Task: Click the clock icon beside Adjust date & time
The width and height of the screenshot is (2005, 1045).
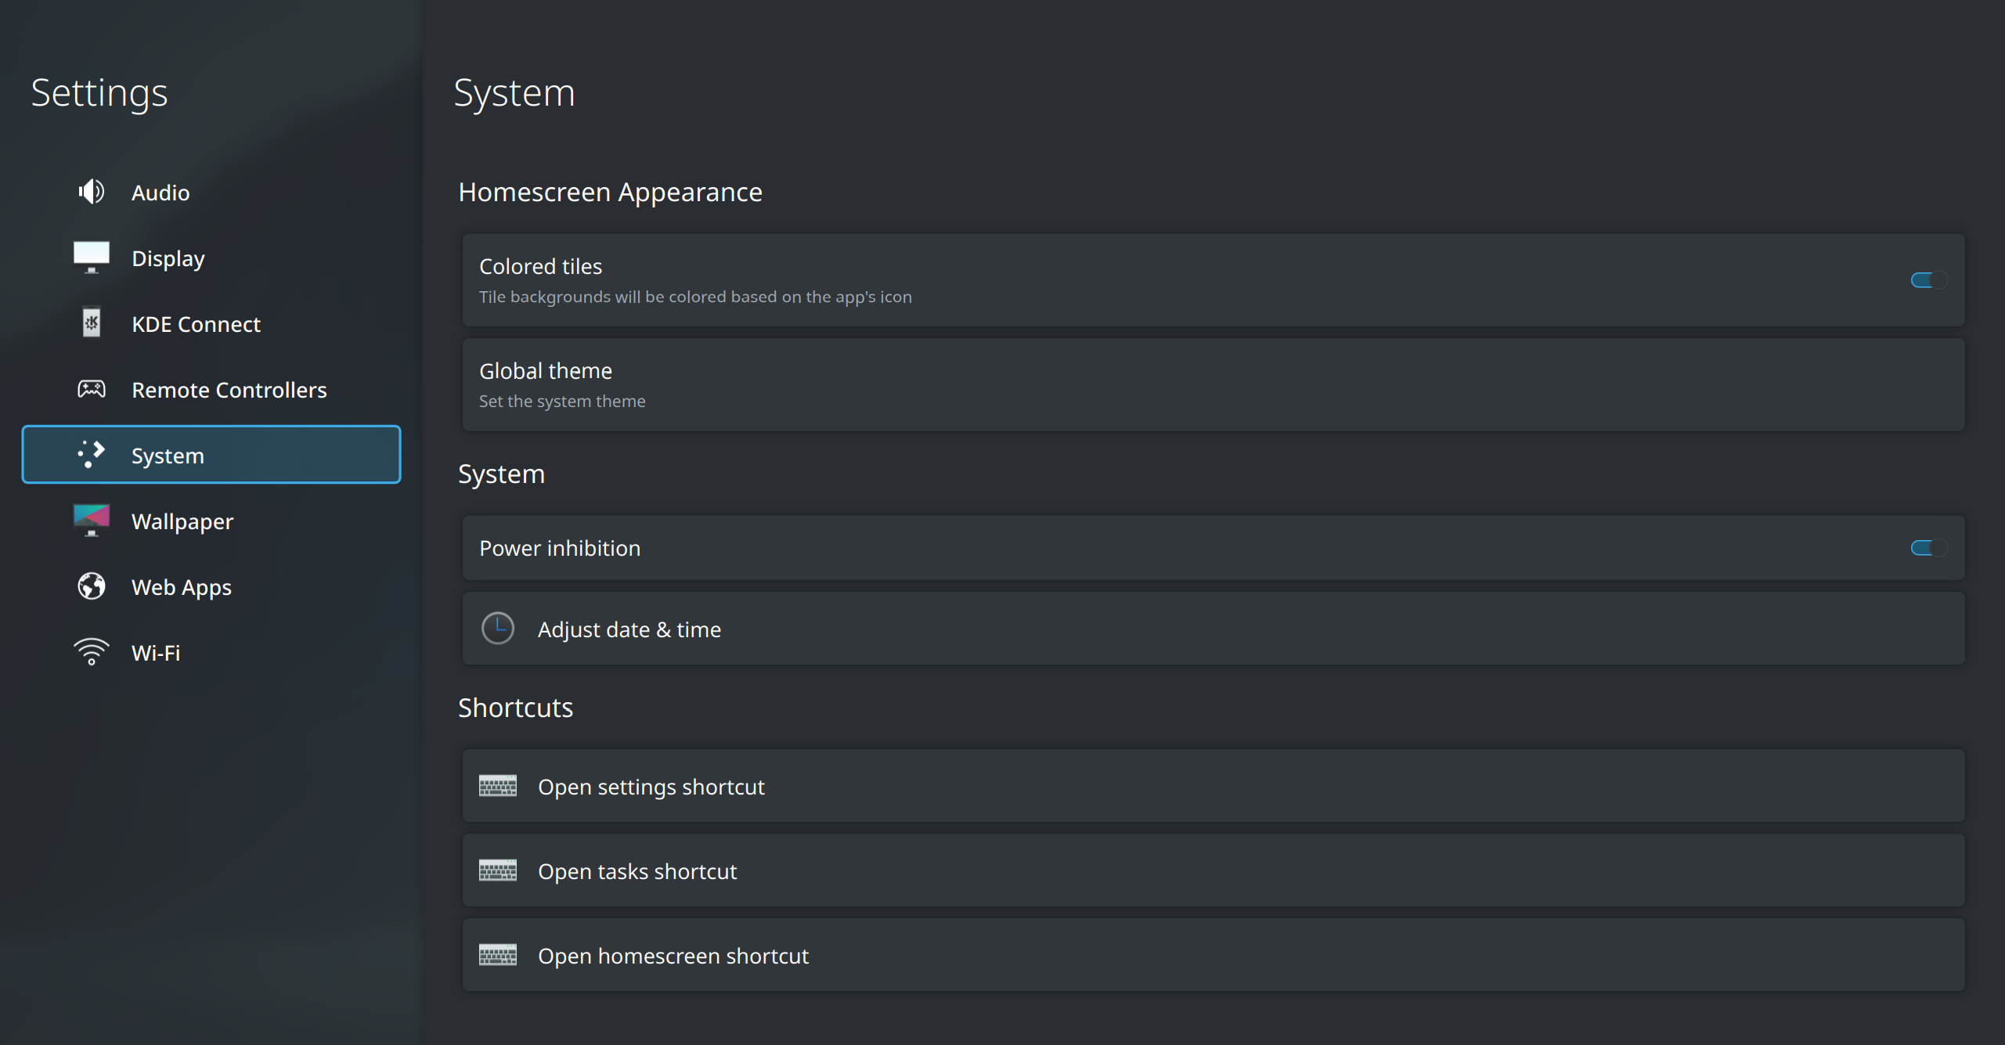Action: 498,629
